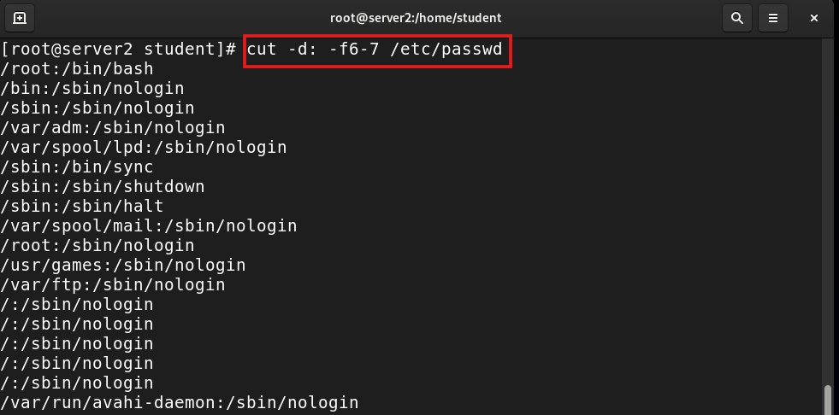Click the window title root@server2:/home/student
The height and width of the screenshot is (415, 839).
(416, 18)
